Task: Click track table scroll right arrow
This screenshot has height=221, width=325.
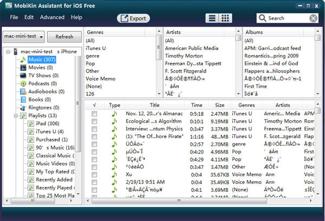Action: tap(311, 200)
